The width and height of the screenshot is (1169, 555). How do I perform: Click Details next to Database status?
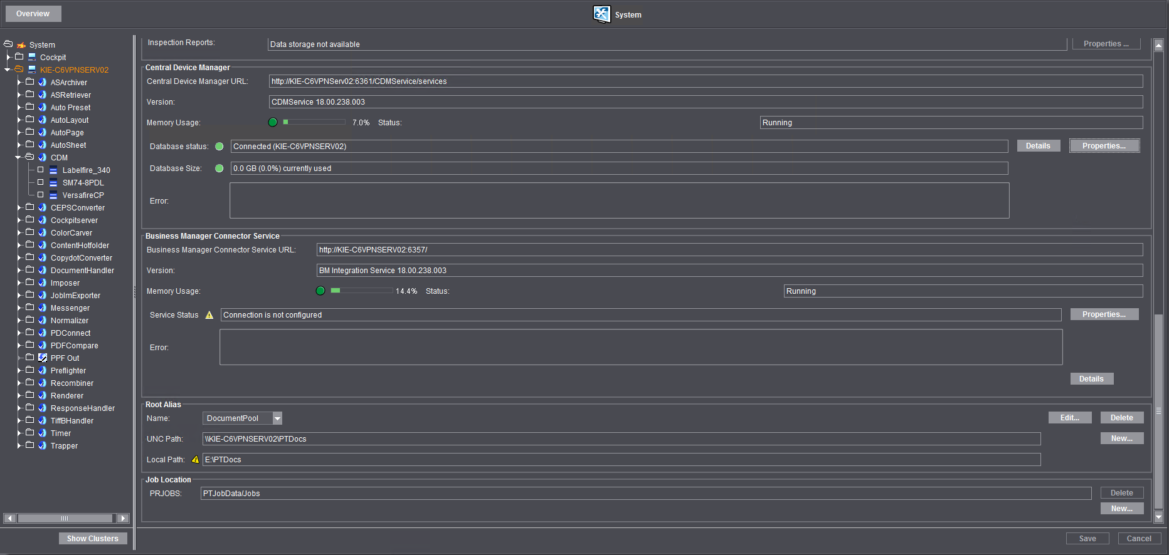click(x=1038, y=146)
